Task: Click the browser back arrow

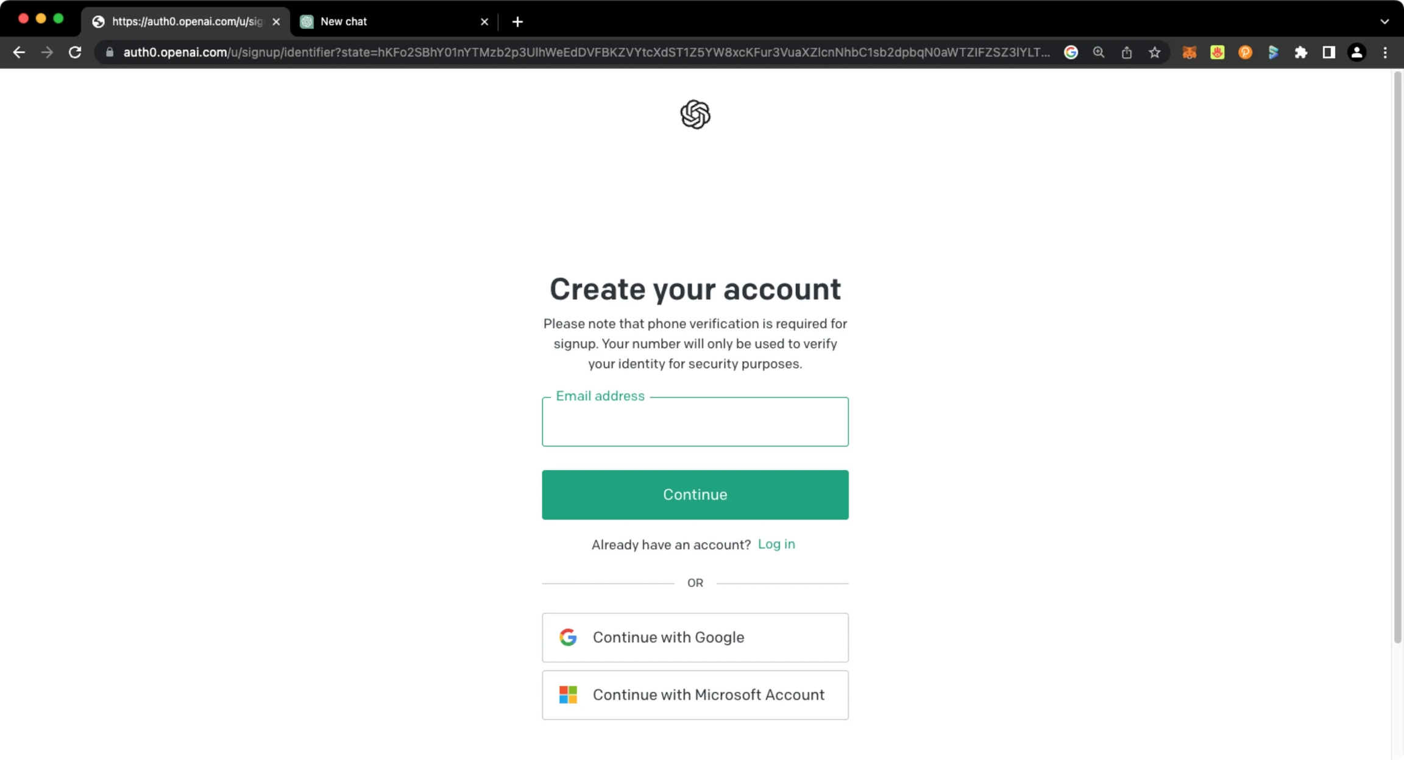Action: pyautogui.click(x=19, y=52)
